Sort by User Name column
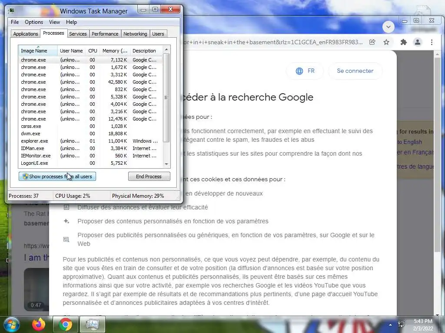This screenshot has height=333, width=445. 72,51
